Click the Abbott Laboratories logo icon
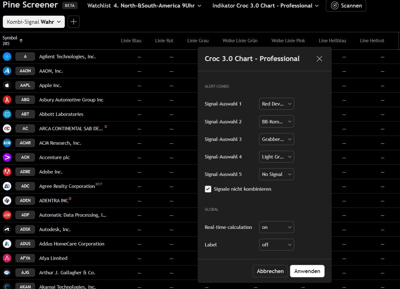This screenshot has height=289, width=400. click(x=7, y=114)
